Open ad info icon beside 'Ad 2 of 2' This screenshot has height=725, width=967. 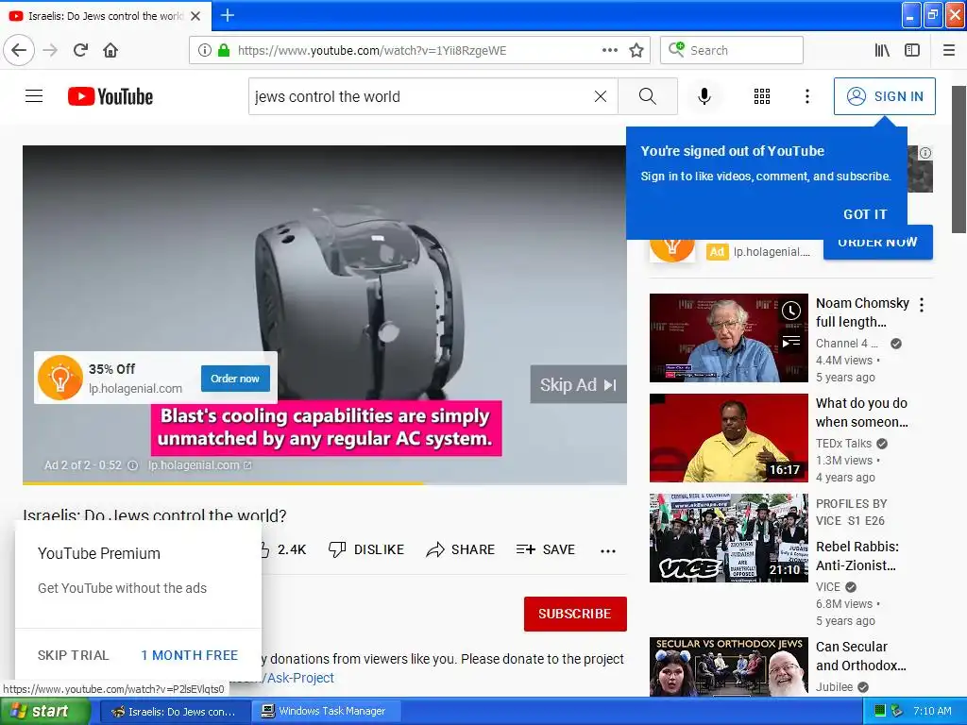(132, 465)
